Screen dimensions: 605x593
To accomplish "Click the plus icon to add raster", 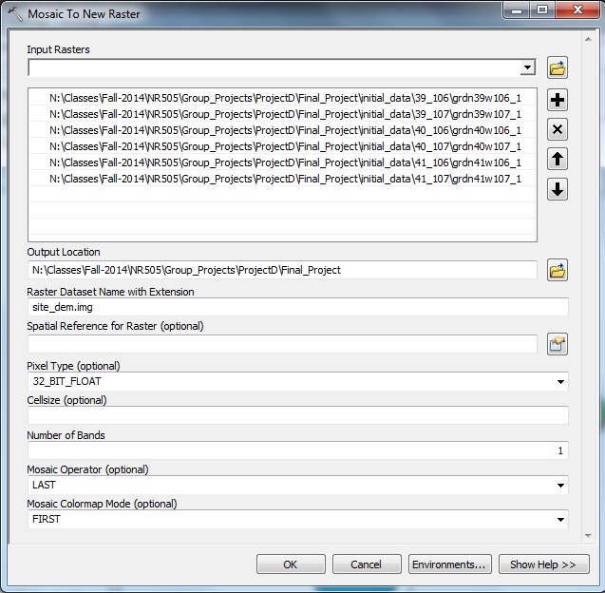I will point(558,101).
